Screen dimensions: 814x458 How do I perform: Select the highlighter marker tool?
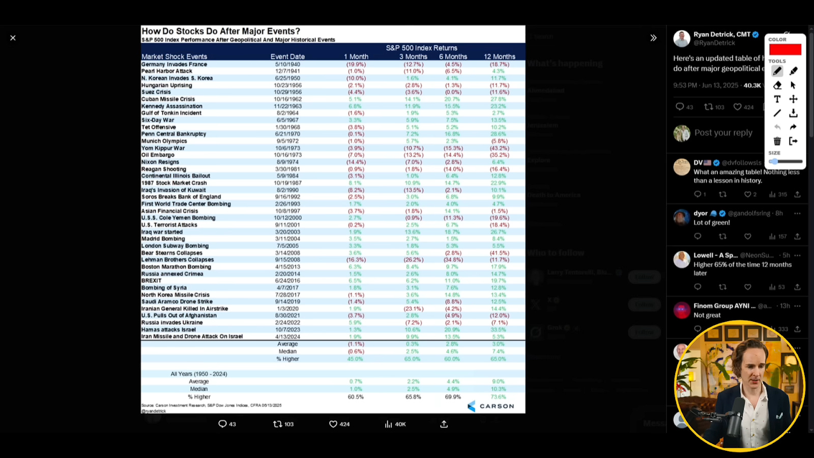[x=793, y=71]
